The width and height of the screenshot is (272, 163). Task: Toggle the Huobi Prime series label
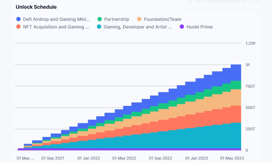[x=199, y=27]
